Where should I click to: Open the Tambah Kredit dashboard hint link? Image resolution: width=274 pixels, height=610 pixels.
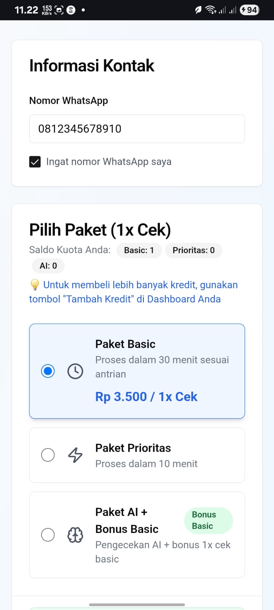(133, 292)
